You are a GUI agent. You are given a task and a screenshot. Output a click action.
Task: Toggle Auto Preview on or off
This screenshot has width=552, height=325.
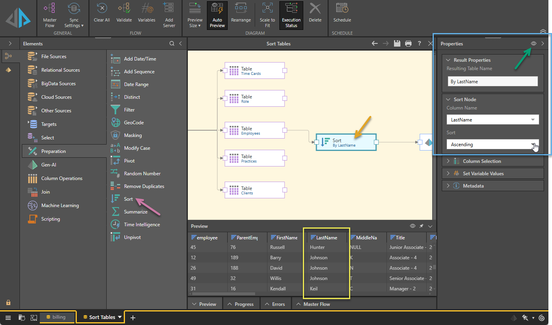217,15
